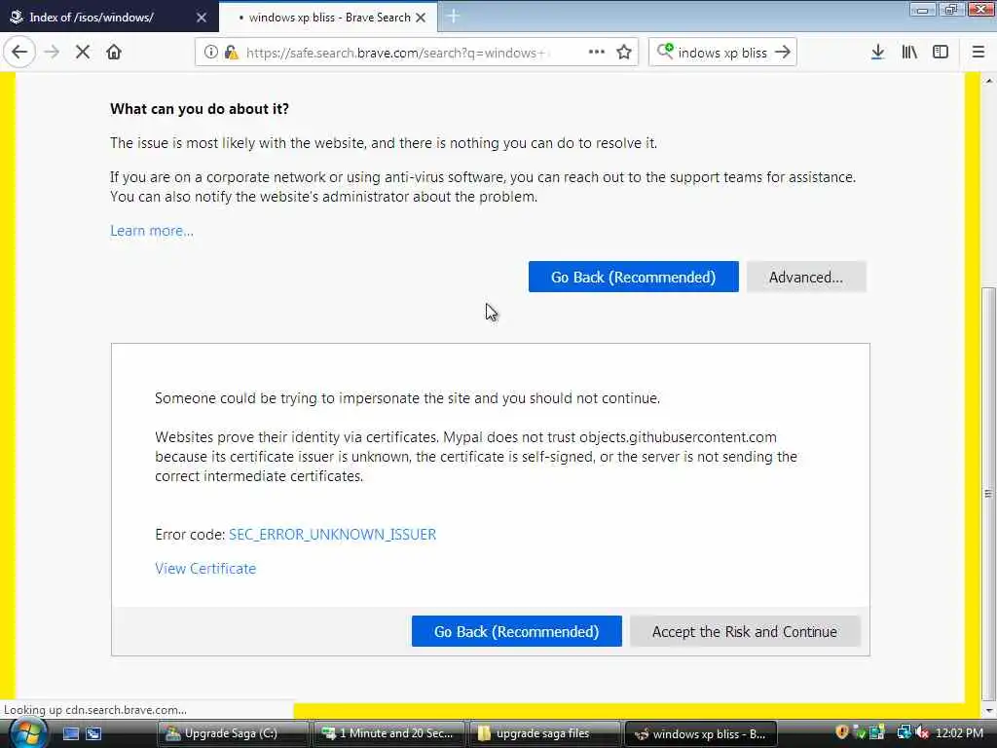Screen dimensions: 997x748
Task: Close the Index of /isos/windows/ tab
Action: [201, 18]
